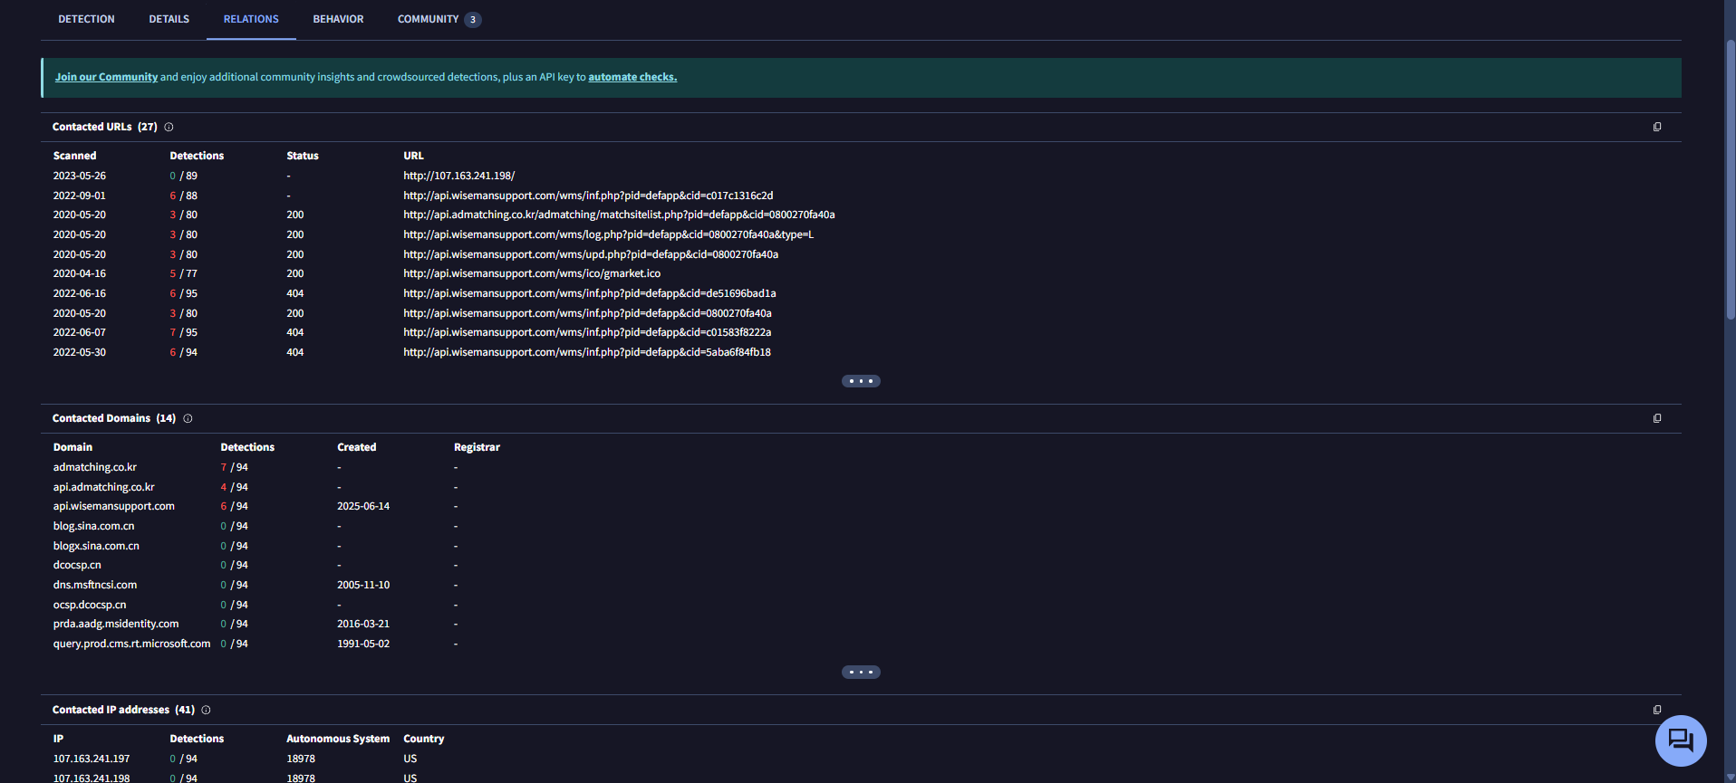This screenshot has width=1736, height=783.
Task: Open the wisemansupport upd.php URL
Action: pyautogui.click(x=591, y=254)
